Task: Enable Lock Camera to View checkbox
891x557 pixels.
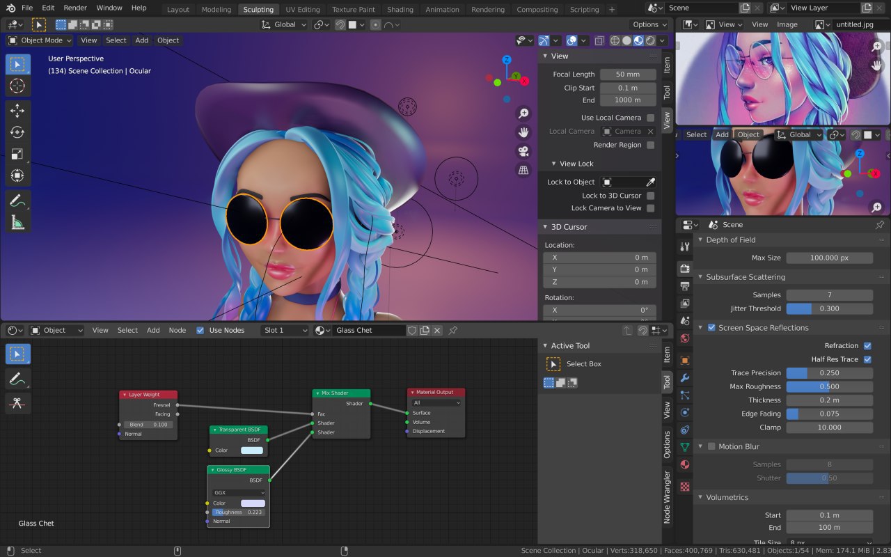Action: pos(650,208)
